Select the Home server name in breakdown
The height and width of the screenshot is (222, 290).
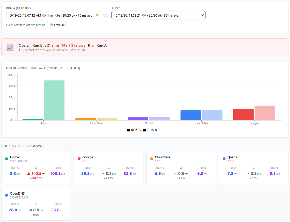(x=15, y=157)
